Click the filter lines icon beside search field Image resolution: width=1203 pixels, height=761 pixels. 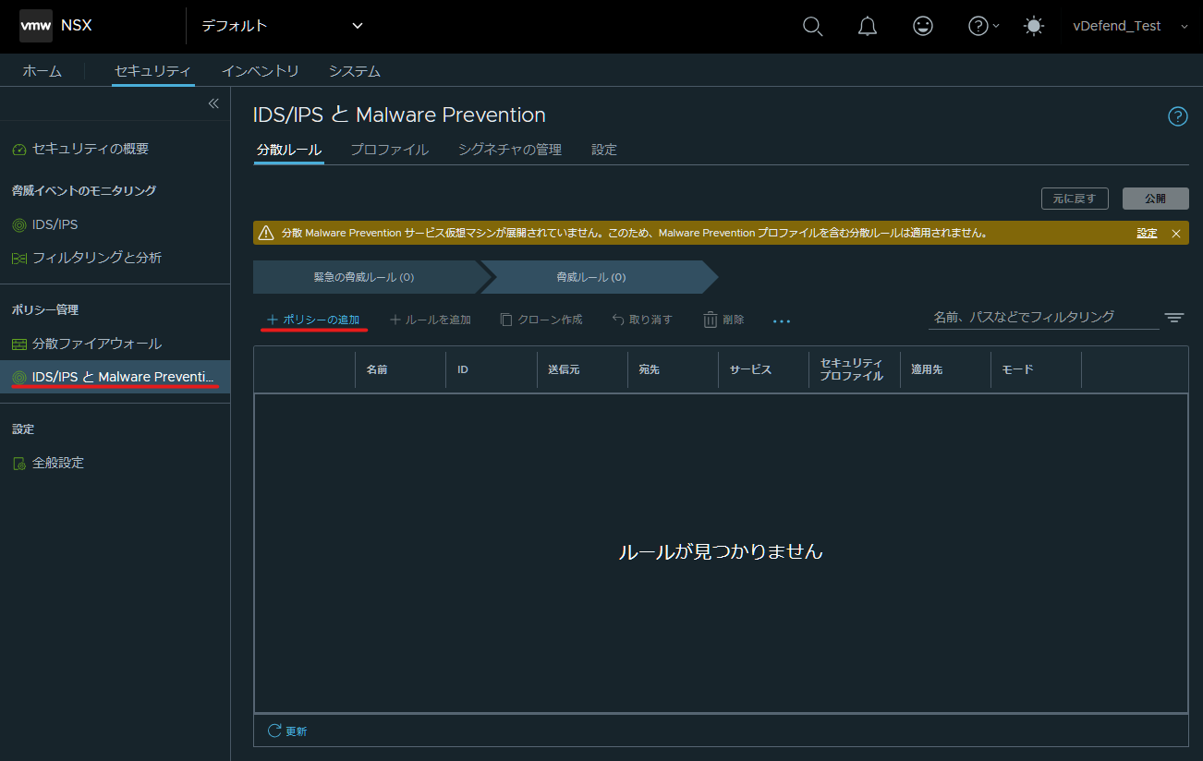pos(1174,318)
